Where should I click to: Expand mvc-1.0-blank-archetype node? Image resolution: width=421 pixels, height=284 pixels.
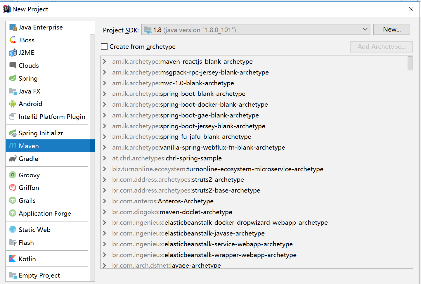click(x=105, y=83)
